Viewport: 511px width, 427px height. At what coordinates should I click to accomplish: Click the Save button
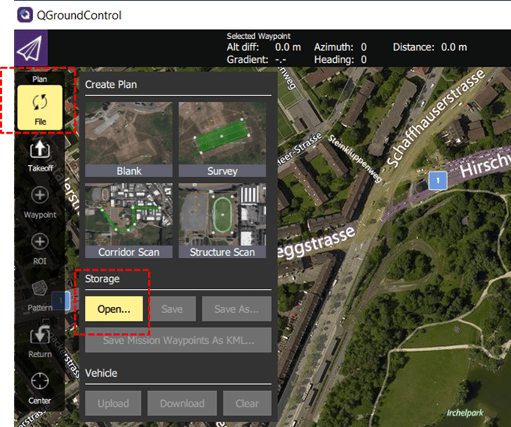[x=172, y=308]
